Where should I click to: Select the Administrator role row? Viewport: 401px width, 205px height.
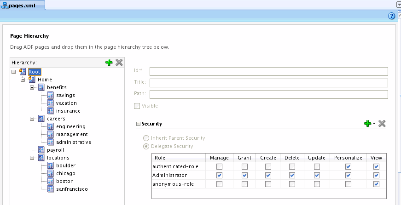click(269, 176)
